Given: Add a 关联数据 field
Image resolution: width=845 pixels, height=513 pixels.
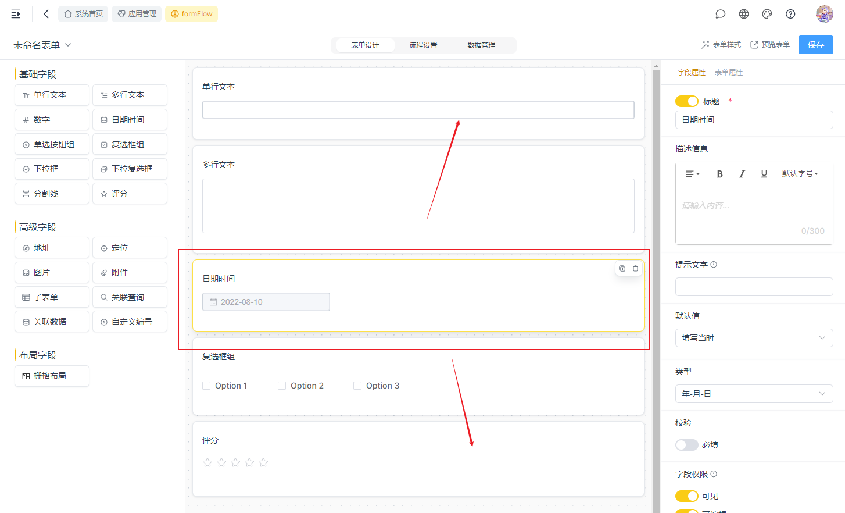Looking at the screenshot, I should 52,322.
